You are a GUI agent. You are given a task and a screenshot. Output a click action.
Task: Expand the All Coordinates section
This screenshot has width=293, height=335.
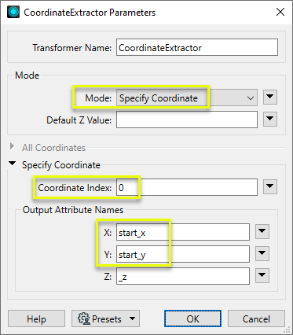[x=12, y=146]
